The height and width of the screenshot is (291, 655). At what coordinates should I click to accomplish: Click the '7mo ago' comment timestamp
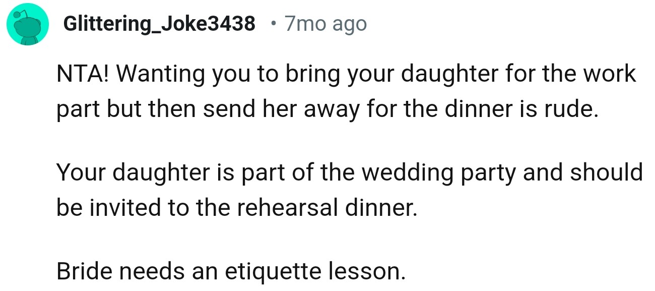pos(325,24)
